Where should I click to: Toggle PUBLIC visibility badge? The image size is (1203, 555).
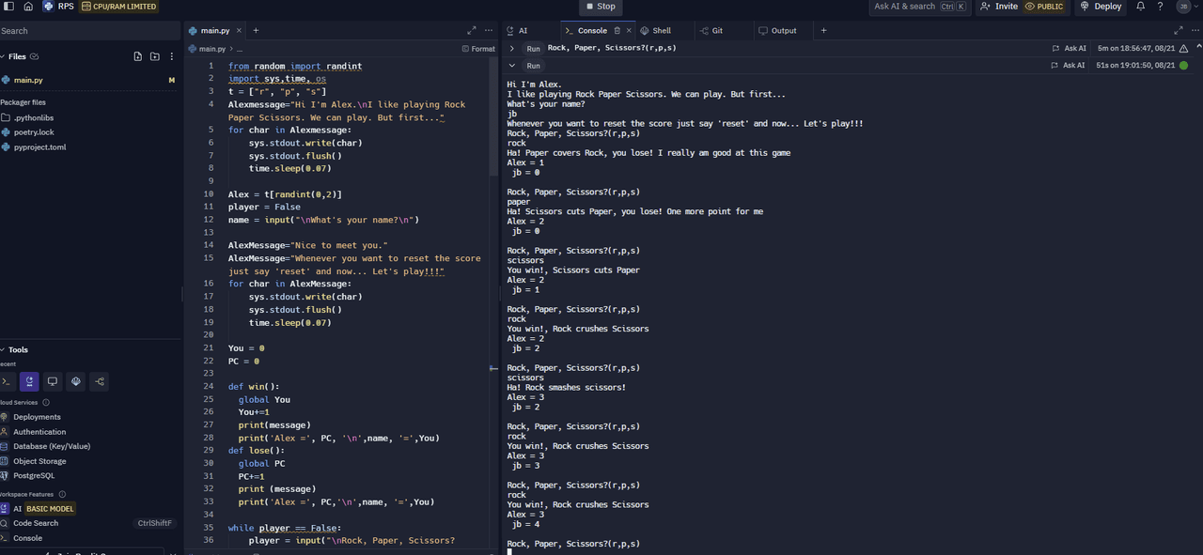[1044, 7]
